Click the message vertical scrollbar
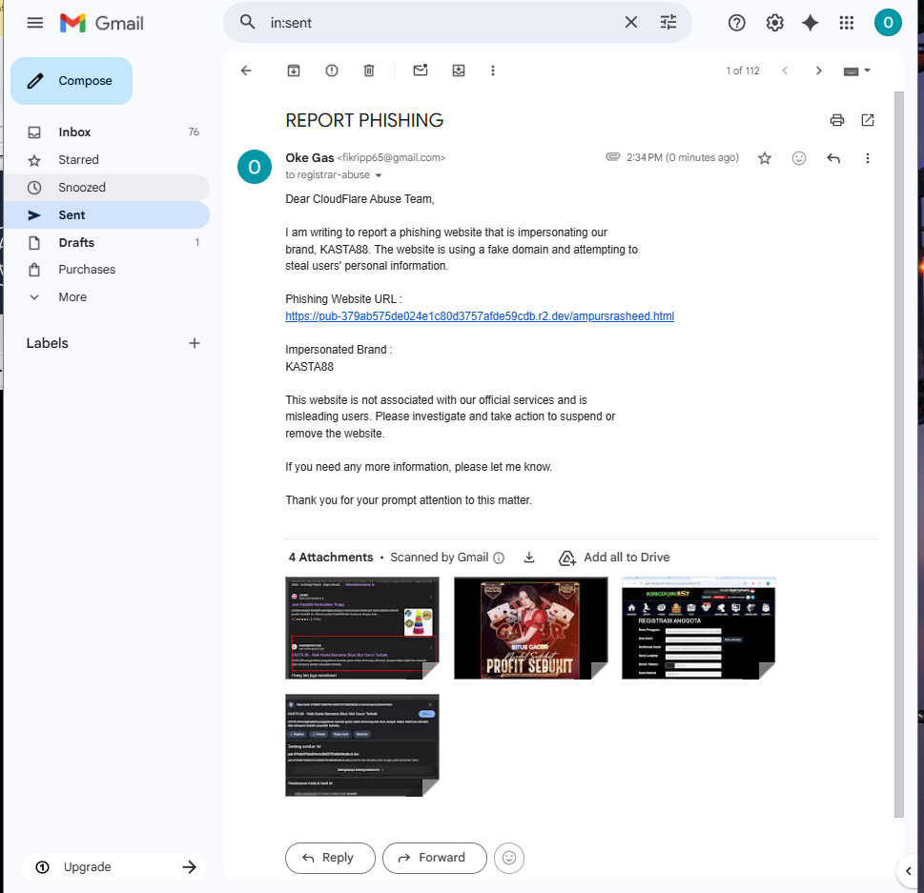This screenshot has height=893, width=924. coord(898,454)
